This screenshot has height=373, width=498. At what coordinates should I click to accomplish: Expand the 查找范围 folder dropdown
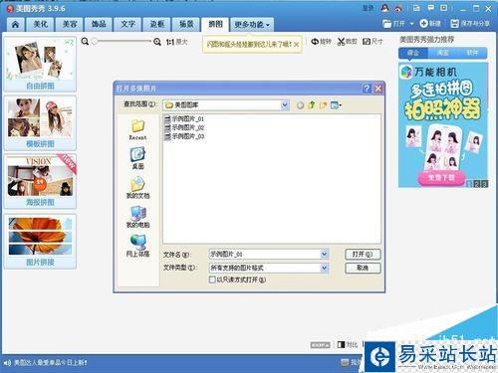pyautogui.click(x=284, y=105)
